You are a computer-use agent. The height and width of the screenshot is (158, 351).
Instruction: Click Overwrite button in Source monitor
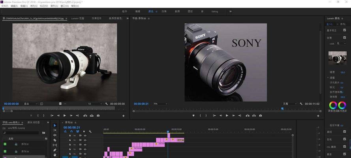coord(92,115)
